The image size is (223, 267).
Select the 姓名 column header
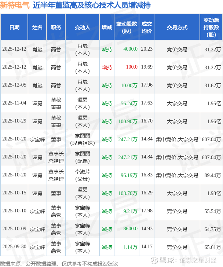[x=37, y=27]
